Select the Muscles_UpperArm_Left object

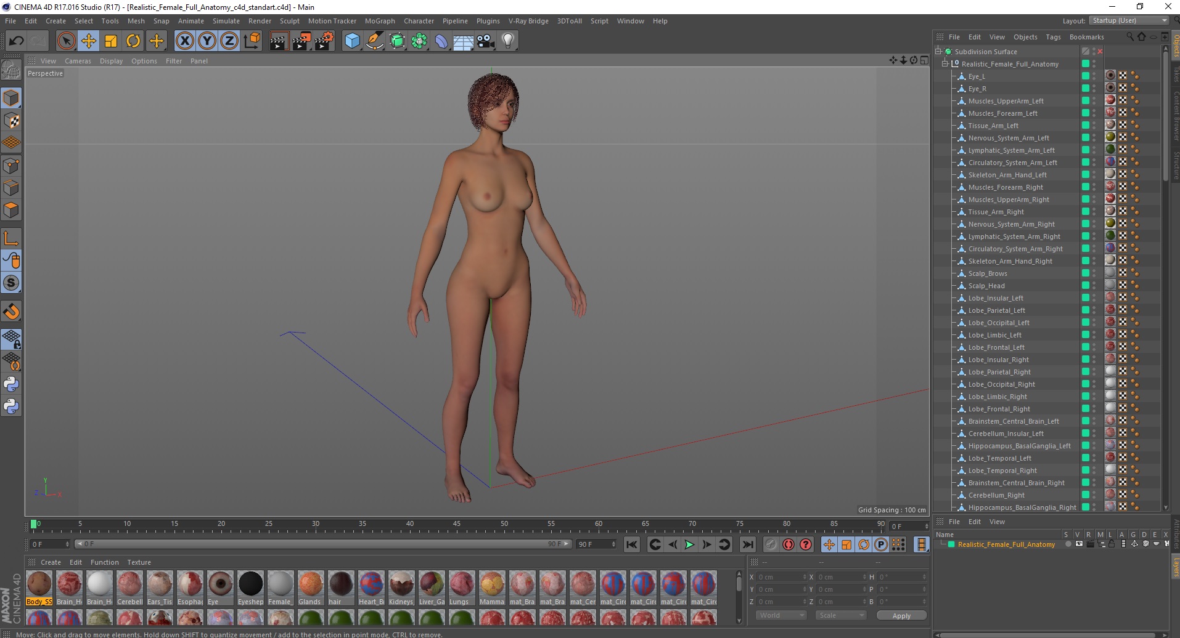[1006, 101]
